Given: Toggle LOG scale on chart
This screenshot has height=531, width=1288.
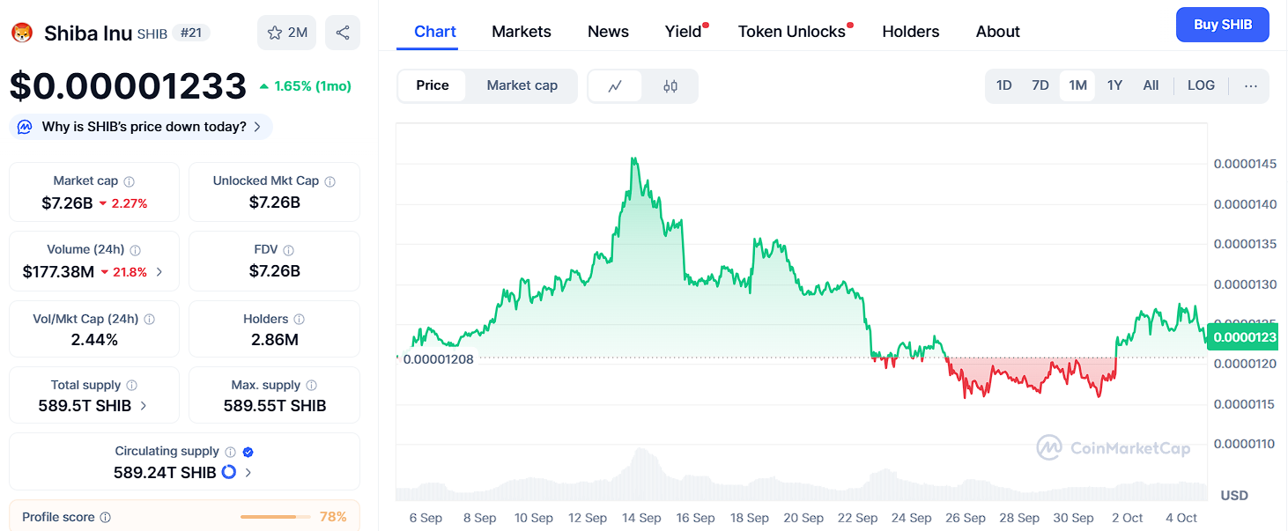Looking at the screenshot, I should click(1201, 85).
